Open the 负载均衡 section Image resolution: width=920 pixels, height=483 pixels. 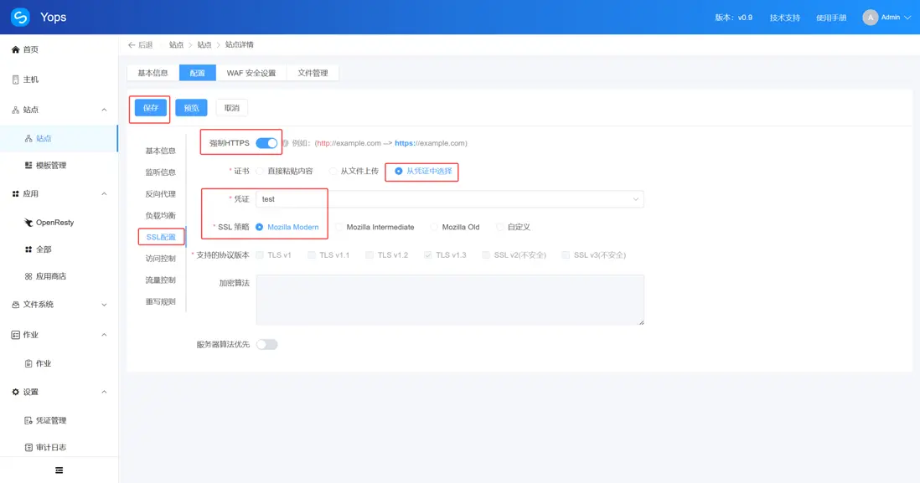pos(160,216)
